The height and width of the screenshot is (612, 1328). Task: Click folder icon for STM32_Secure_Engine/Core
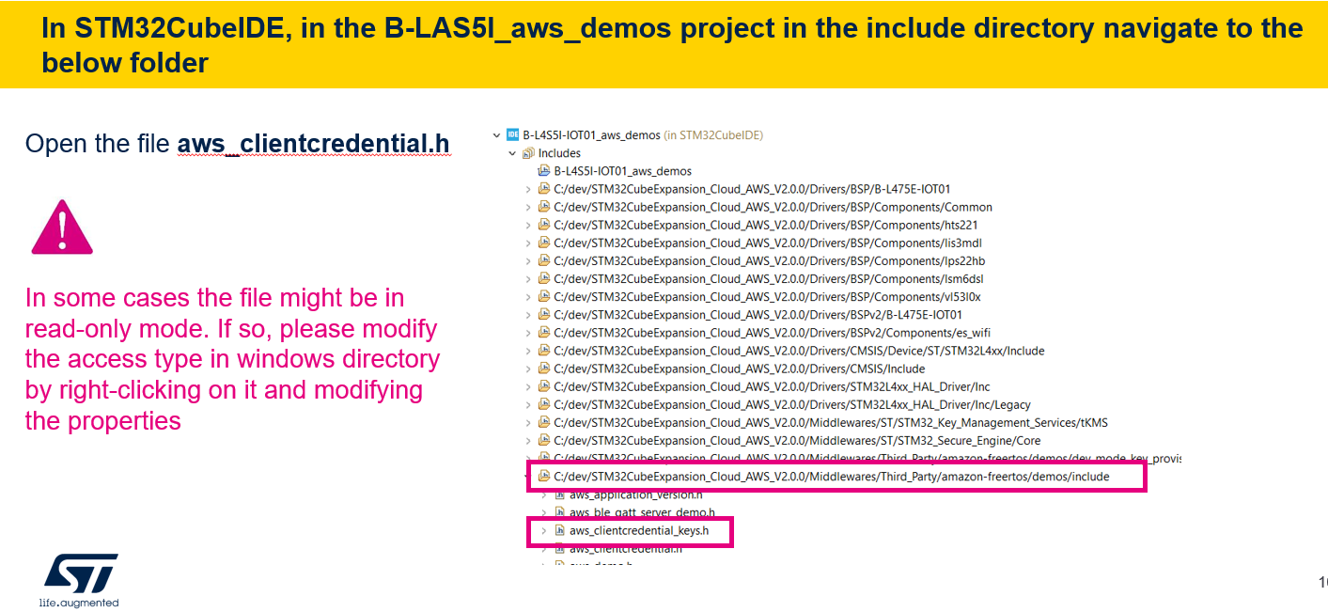coord(543,440)
